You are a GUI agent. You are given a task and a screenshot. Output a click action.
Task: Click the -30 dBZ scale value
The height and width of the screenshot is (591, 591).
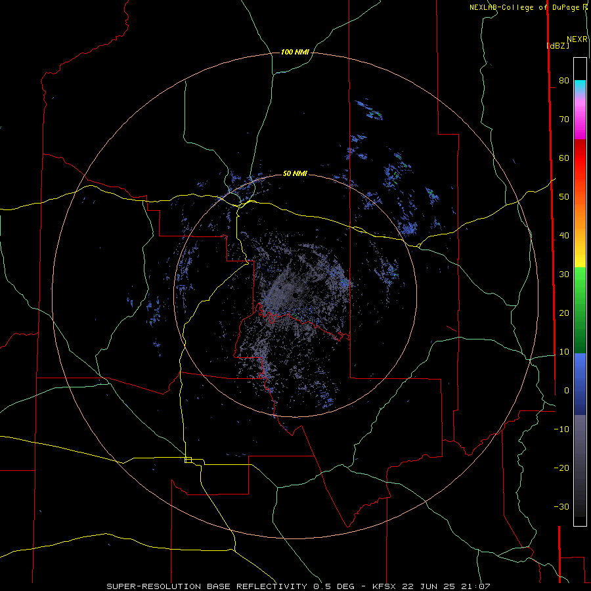click(x=561, y=507)
